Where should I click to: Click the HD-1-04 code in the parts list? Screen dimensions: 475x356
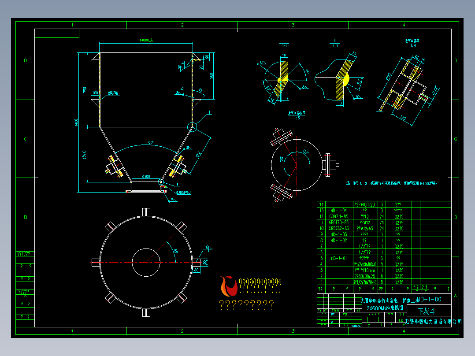point(338,210)
